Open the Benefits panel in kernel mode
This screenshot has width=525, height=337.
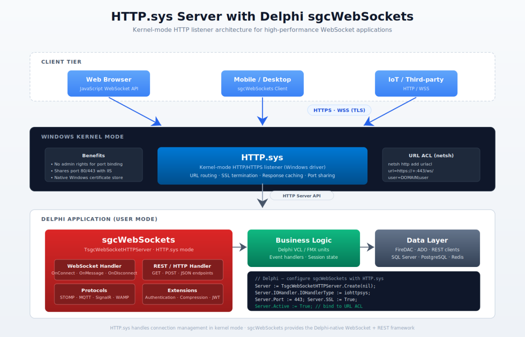pyautogui.click(x=94, y=165)
